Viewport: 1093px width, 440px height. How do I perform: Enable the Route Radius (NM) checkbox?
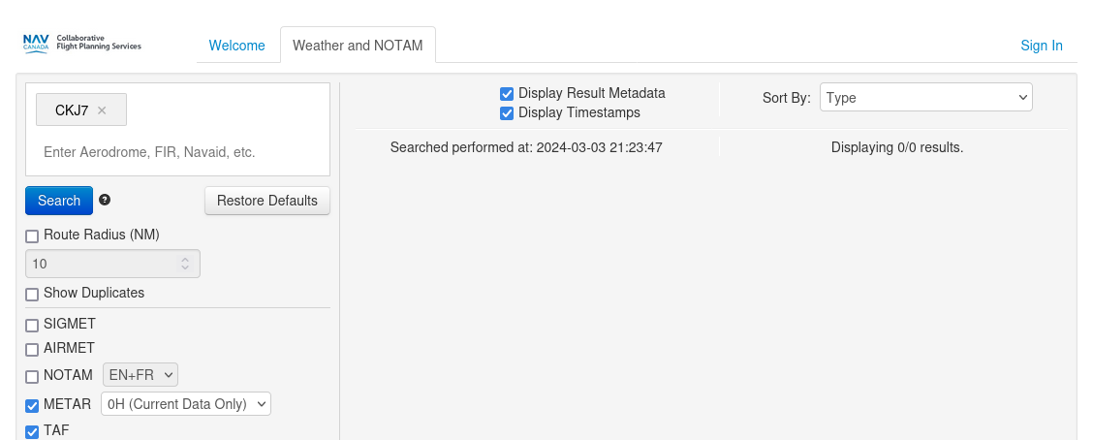click(x=32, y=236)
